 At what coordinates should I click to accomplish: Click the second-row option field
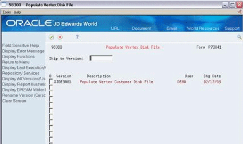click(51, 88)
